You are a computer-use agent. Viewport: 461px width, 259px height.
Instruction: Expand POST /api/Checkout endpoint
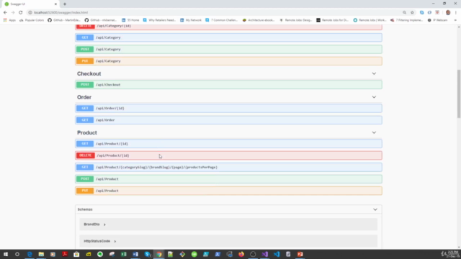tap(228, 85)
